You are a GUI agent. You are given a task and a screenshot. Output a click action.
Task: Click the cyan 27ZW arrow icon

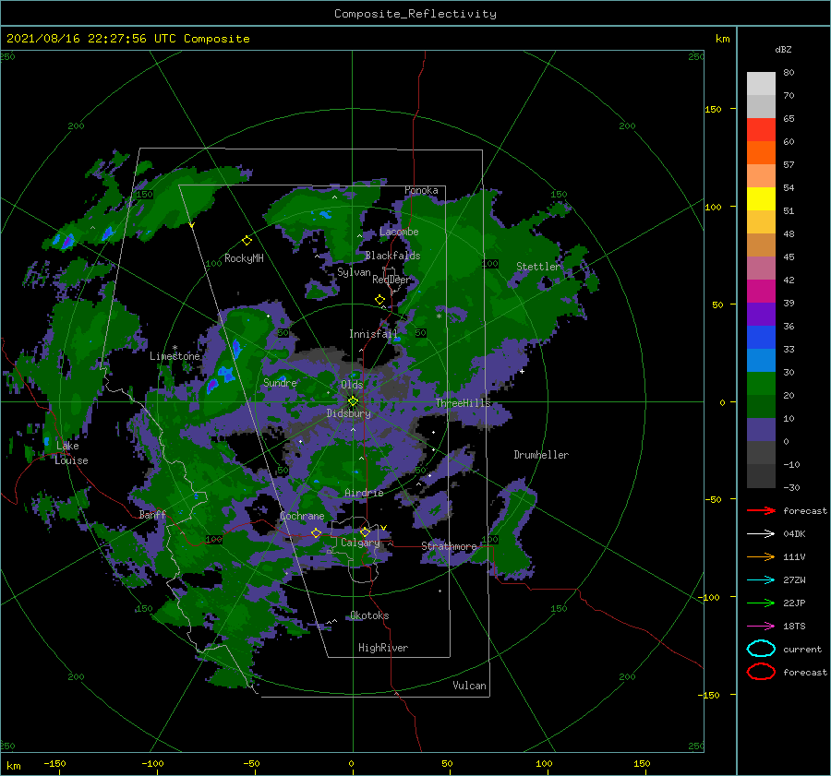(761, 580)
